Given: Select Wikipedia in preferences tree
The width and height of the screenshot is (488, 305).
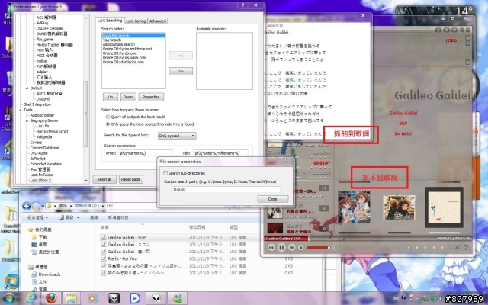Looking at the screenshot, I should click(44, 137).
